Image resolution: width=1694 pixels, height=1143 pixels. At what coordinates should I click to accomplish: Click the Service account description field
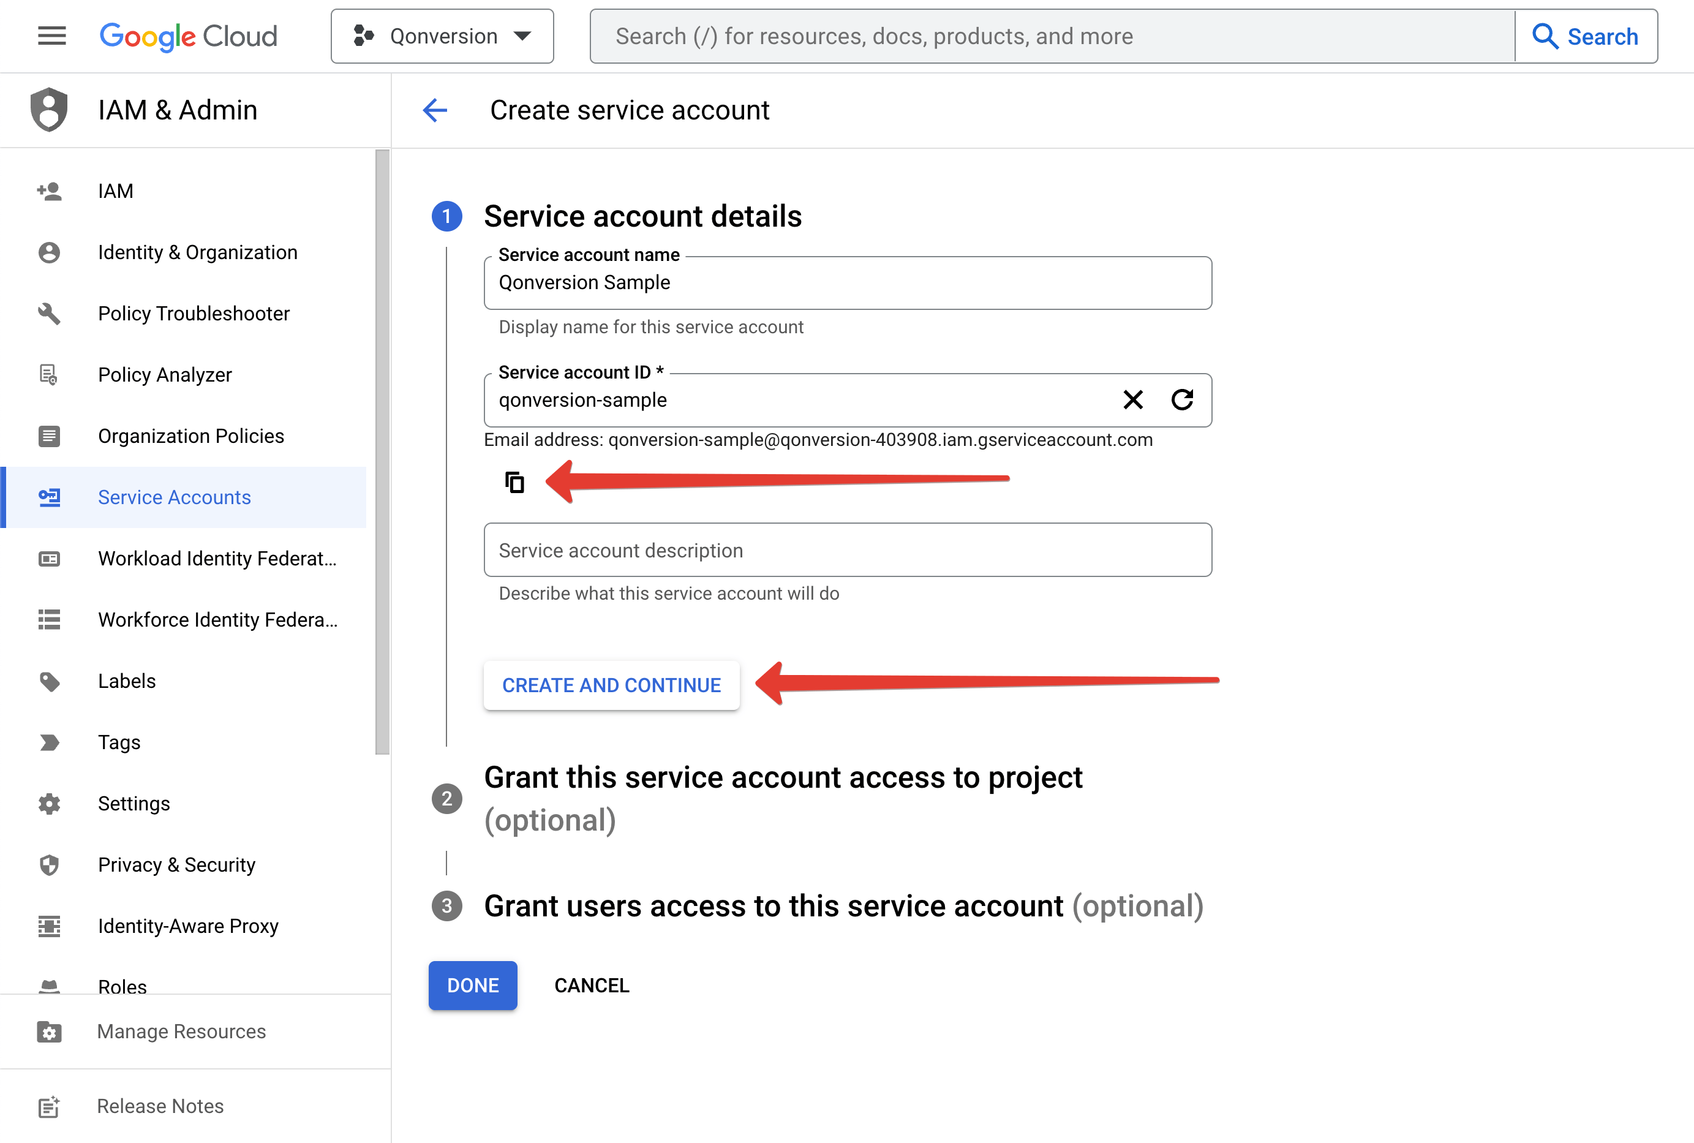[x=846, y=549]
